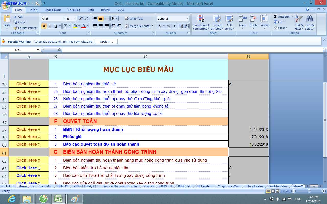
Task: Open the font size 13 dropdown
Action: pyautogui.click(x=75, y=19)
